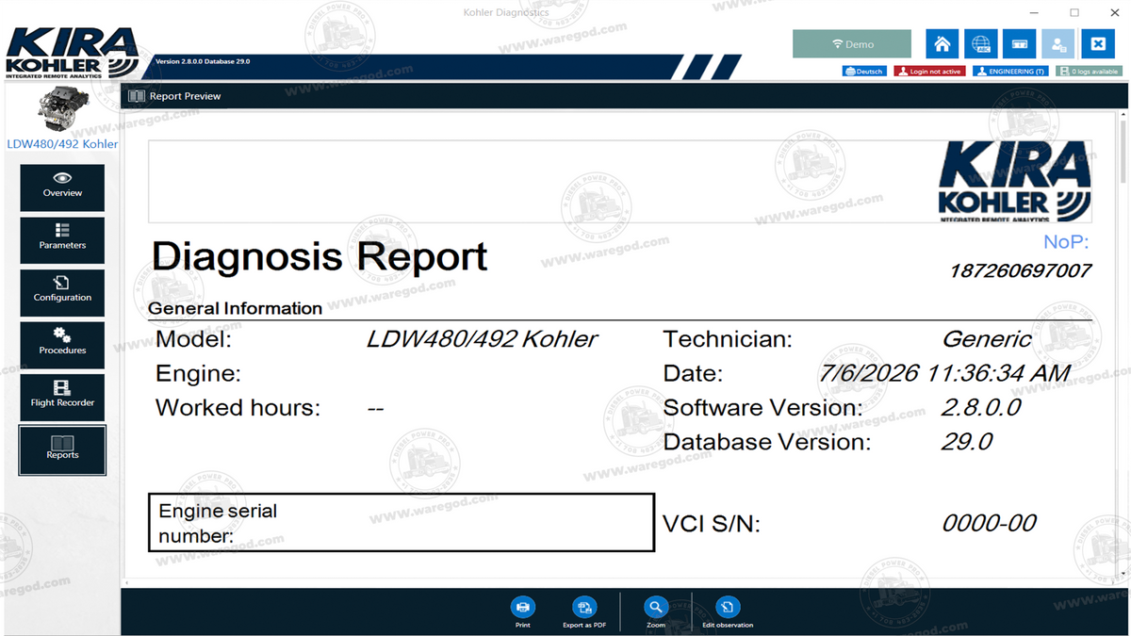1131x636 pixels.
Task: Click the units display icon in header
Action: [1019, 44]
